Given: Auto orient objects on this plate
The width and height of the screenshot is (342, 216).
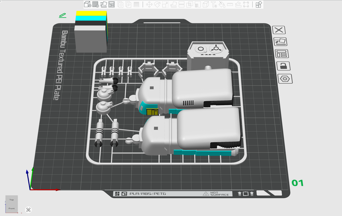Looking at the screenshot, I should pos(280,42).
